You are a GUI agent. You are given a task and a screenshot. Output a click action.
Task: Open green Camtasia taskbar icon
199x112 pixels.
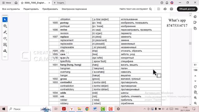103,109
